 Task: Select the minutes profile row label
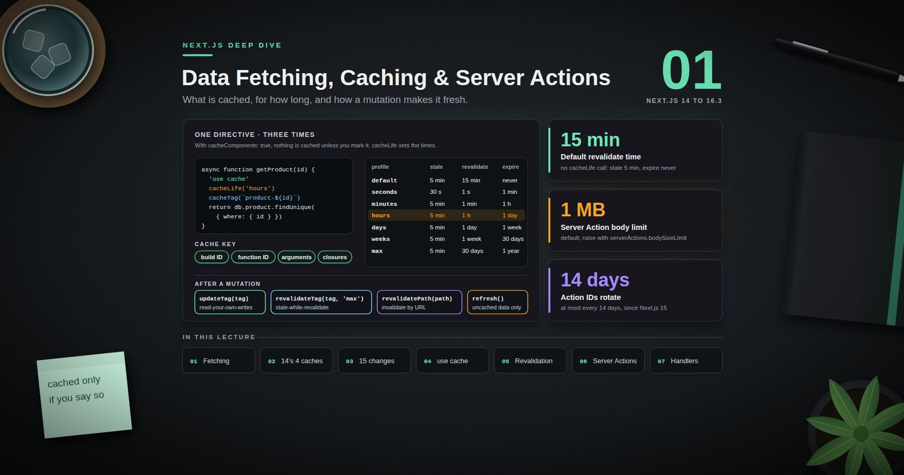[x=384, y=204]
